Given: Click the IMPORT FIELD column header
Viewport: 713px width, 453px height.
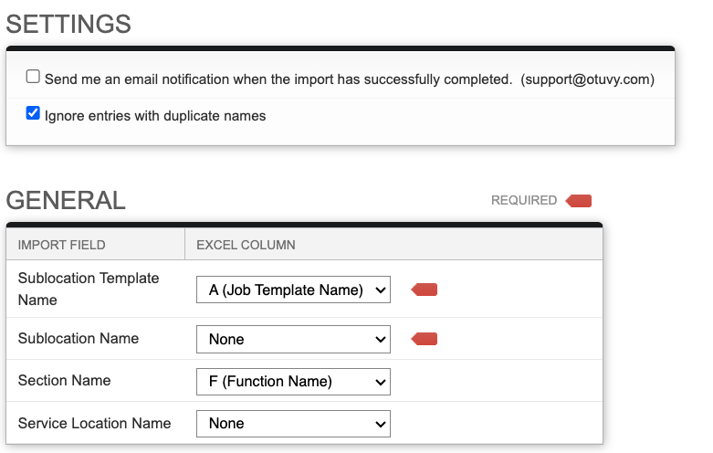Looking at the screenshot, I should (x=62, y=245).
